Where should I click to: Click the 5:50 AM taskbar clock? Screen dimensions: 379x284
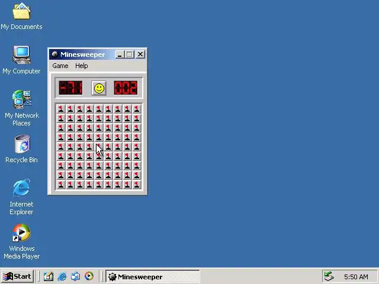[356, 276]
